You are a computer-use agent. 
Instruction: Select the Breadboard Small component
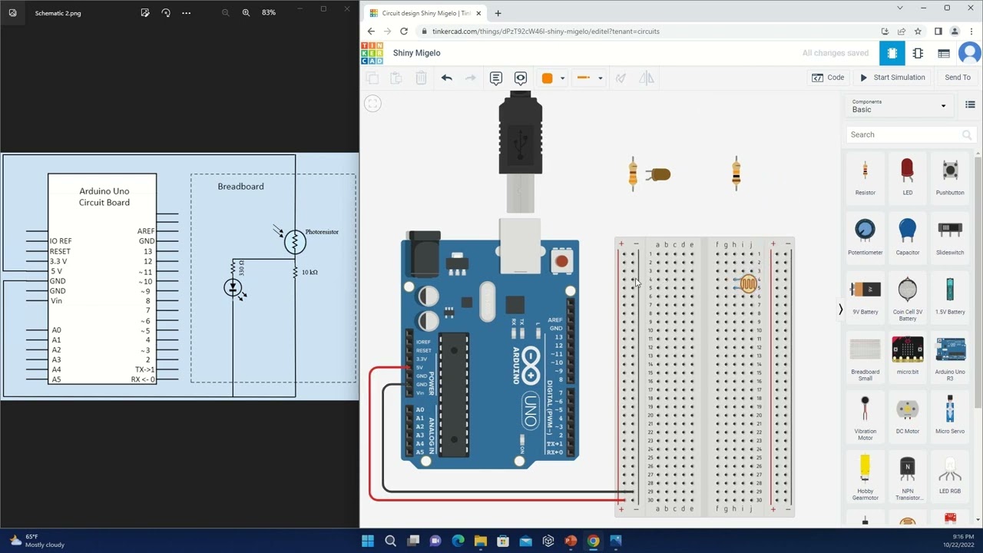tap(866, 358)
